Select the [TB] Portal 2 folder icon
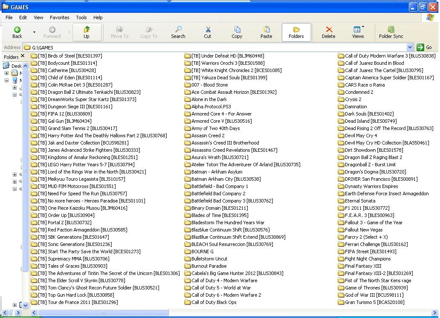Screen dimensions: 440x318 coord(34,223)
